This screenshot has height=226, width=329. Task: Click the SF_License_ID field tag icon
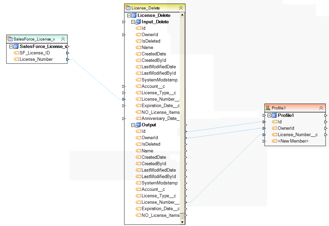(x=16, y=53)
